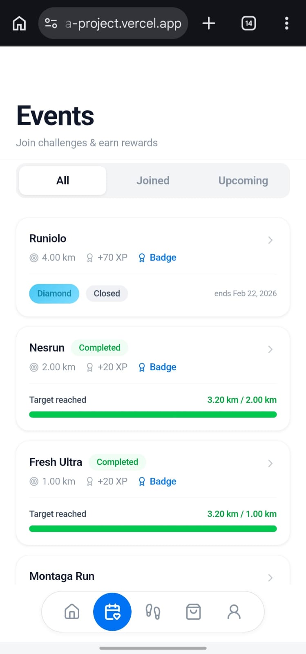Image resolution: width=306 pixels, height=654 pixels.
Task: Expand the Runiolo event chevron
Action: (270, 240)
